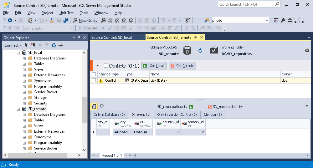Open the File menu
313x168 pixels.
click(6, 13)
